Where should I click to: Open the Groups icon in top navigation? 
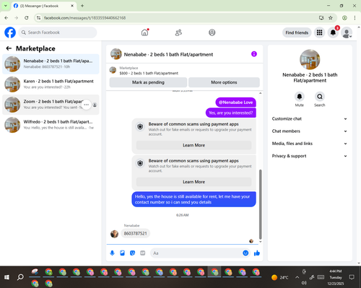click(212, 32)
